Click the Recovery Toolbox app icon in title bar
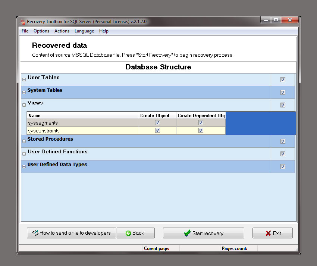317x266 pixels. (23, 22)
